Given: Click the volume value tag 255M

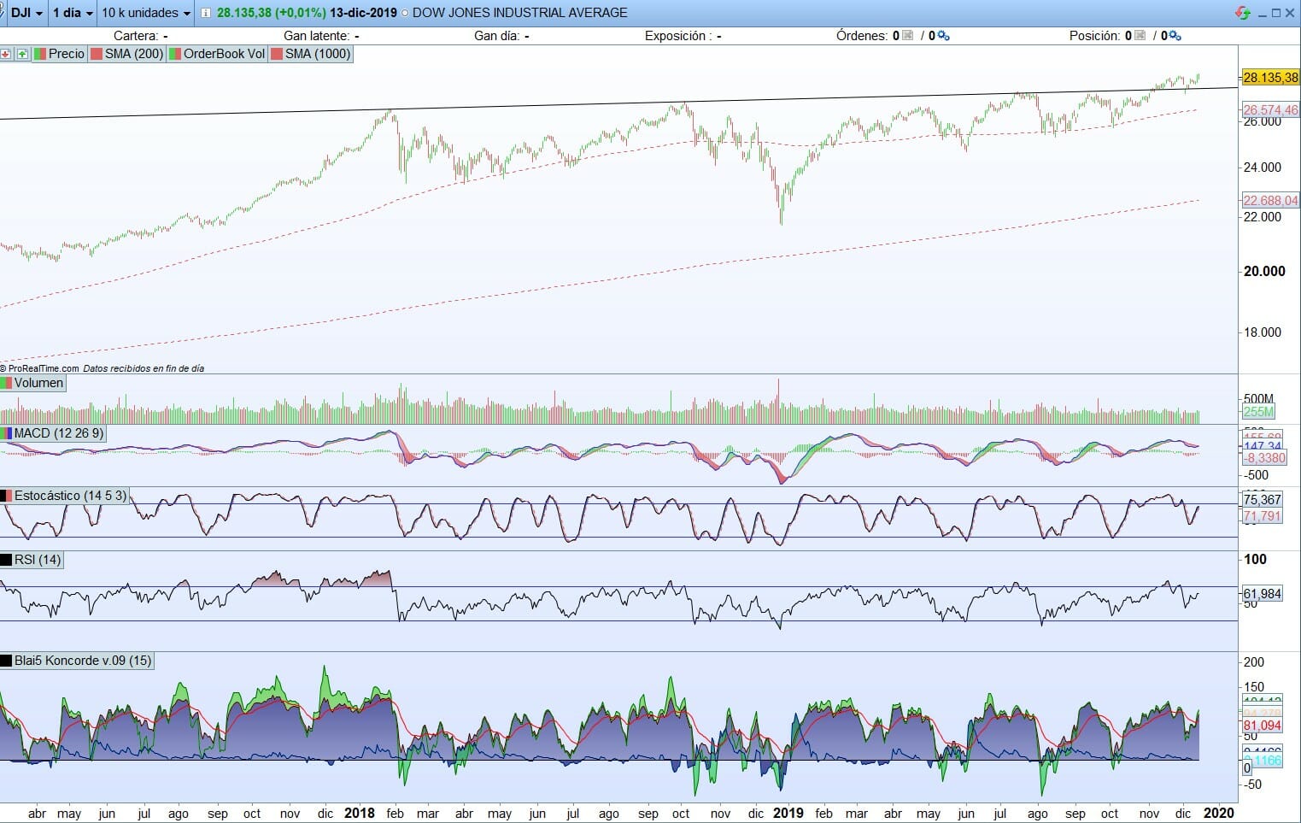Looking at the screenshot, I should 1258,412.
